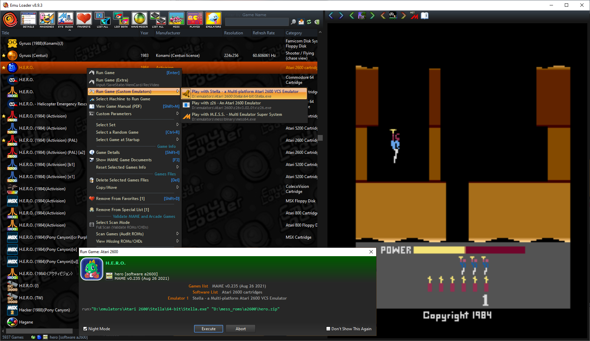Open the Machines toolbar icon
This screenshot has width=590, height=341.
pyautogui.click(x=47, y=20)
